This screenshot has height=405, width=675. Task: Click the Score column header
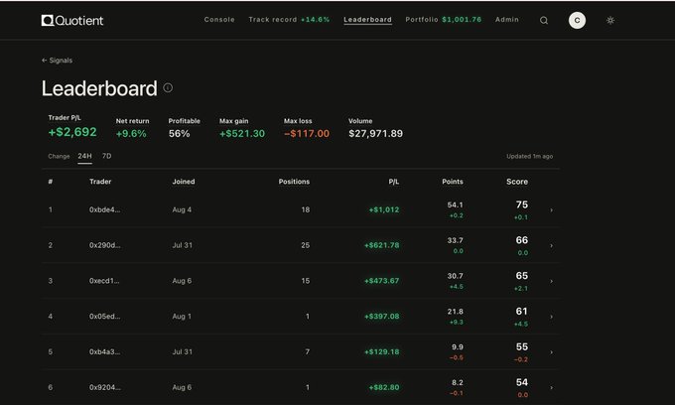[517, 182]
